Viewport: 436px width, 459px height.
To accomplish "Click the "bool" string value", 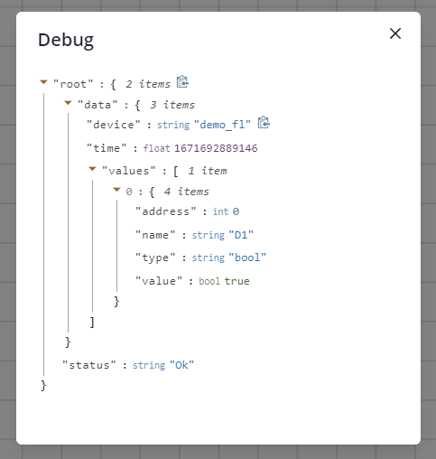I will 247,258.
